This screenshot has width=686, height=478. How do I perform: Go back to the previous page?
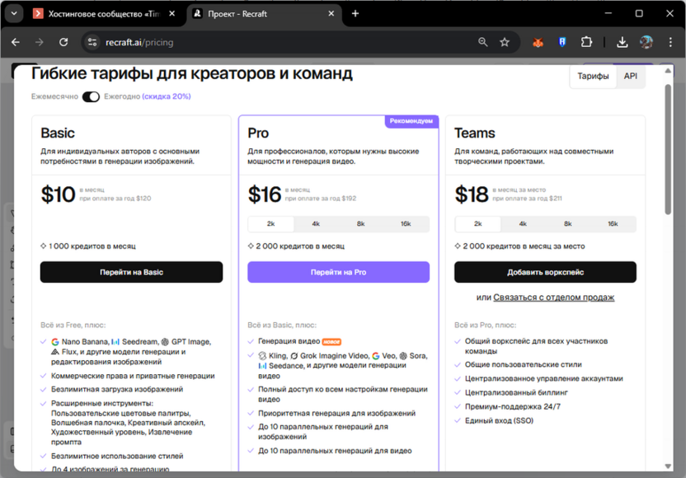point(16,42)
